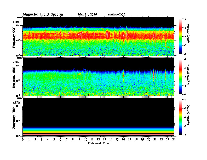This screenshot has width=207, height=160.
Task: Click the hour 15 tick label on the time axis
Action: (x=117, y=139)
